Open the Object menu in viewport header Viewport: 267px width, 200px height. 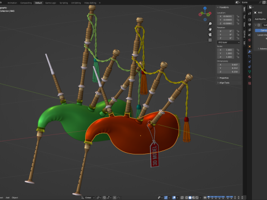click(x=15, y=198)
